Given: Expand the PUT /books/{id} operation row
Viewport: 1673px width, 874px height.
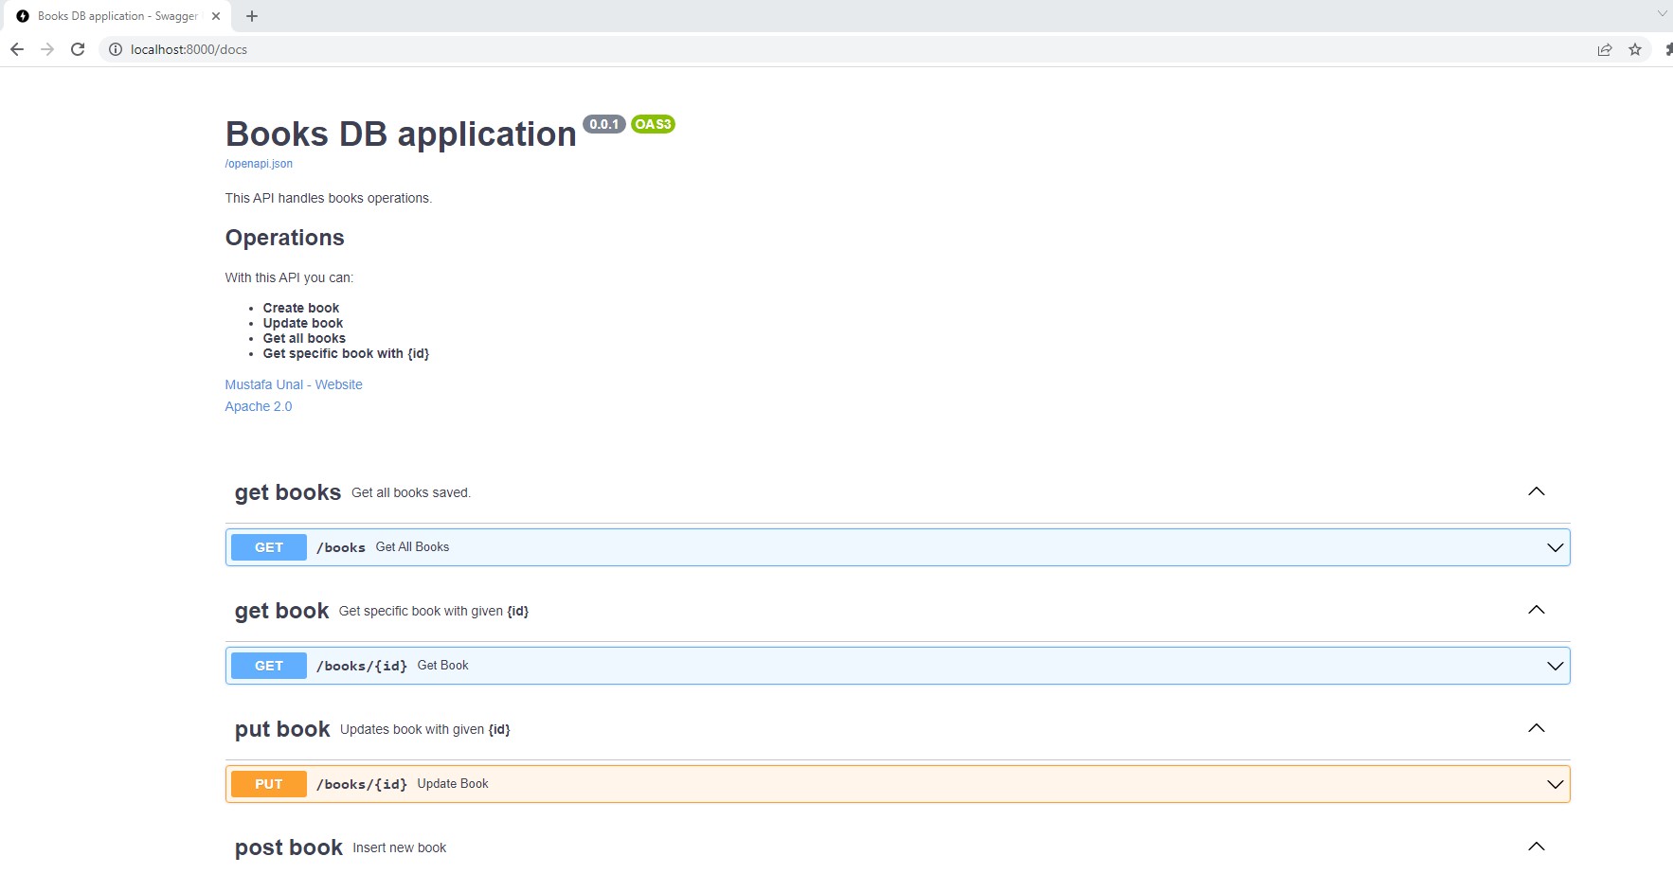Looking at the screenshot, I should tap(1554, 783).
